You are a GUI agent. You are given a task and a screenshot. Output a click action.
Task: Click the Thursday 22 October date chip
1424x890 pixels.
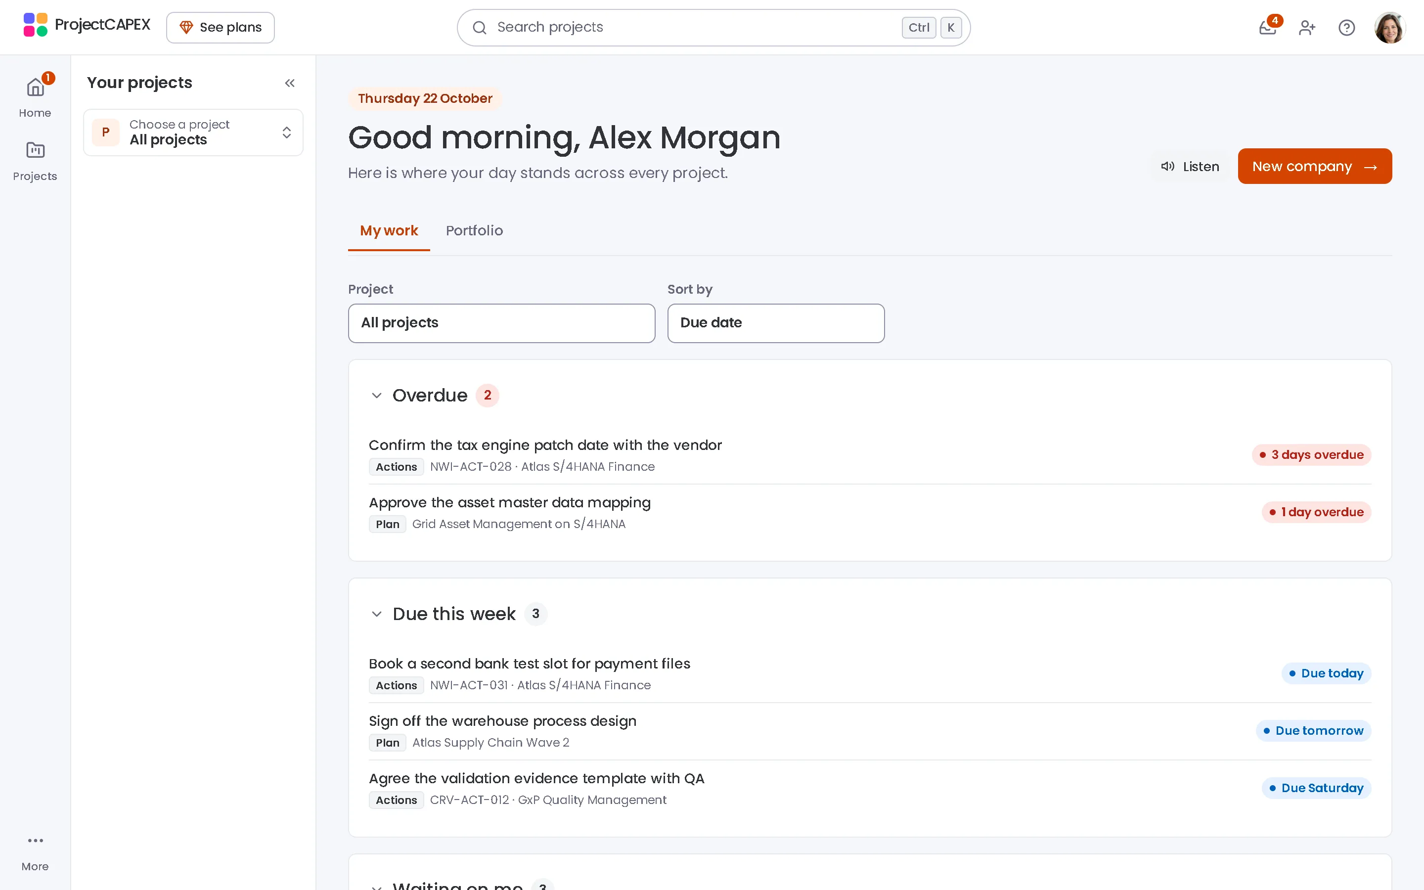click(x=425, y=98)
